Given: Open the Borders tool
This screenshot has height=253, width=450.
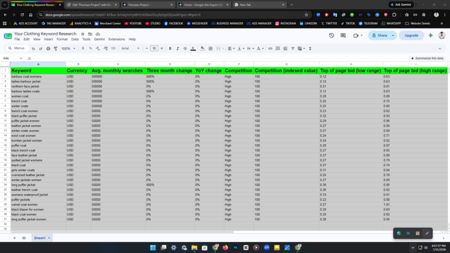Looking at the screenshot, I should [x=210, y=48].
